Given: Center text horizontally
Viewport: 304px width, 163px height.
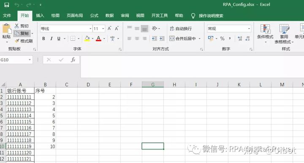Looking at the screenshot, I should (137, 38).
